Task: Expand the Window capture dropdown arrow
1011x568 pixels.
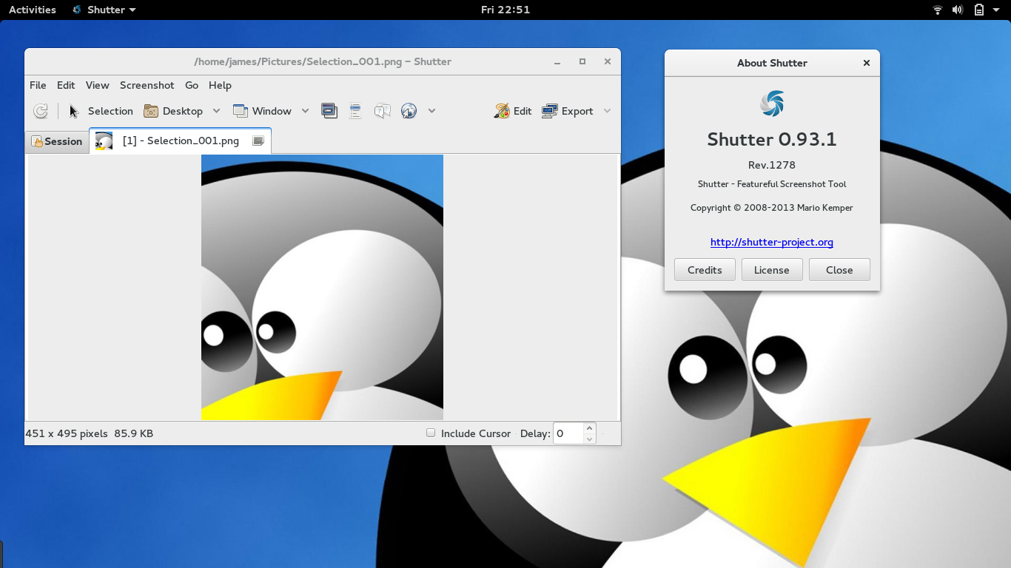Action: (305, 111)
